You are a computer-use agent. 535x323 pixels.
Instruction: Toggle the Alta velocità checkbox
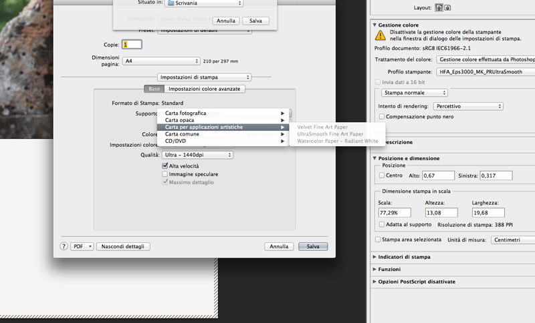(x=165, y=166)
